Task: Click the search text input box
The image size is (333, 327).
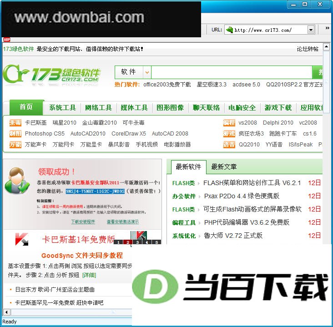Action: click(232, 72)
